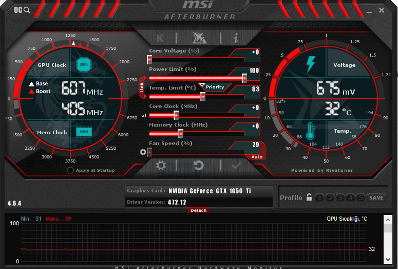Minimize the Afterburner window
This screenshot has height=269, width=398.
pyautogui.click(x=369, y=11)
